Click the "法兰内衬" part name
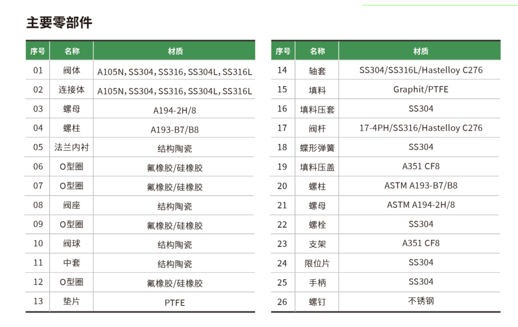The image size is (518, 327). [72, 148]
